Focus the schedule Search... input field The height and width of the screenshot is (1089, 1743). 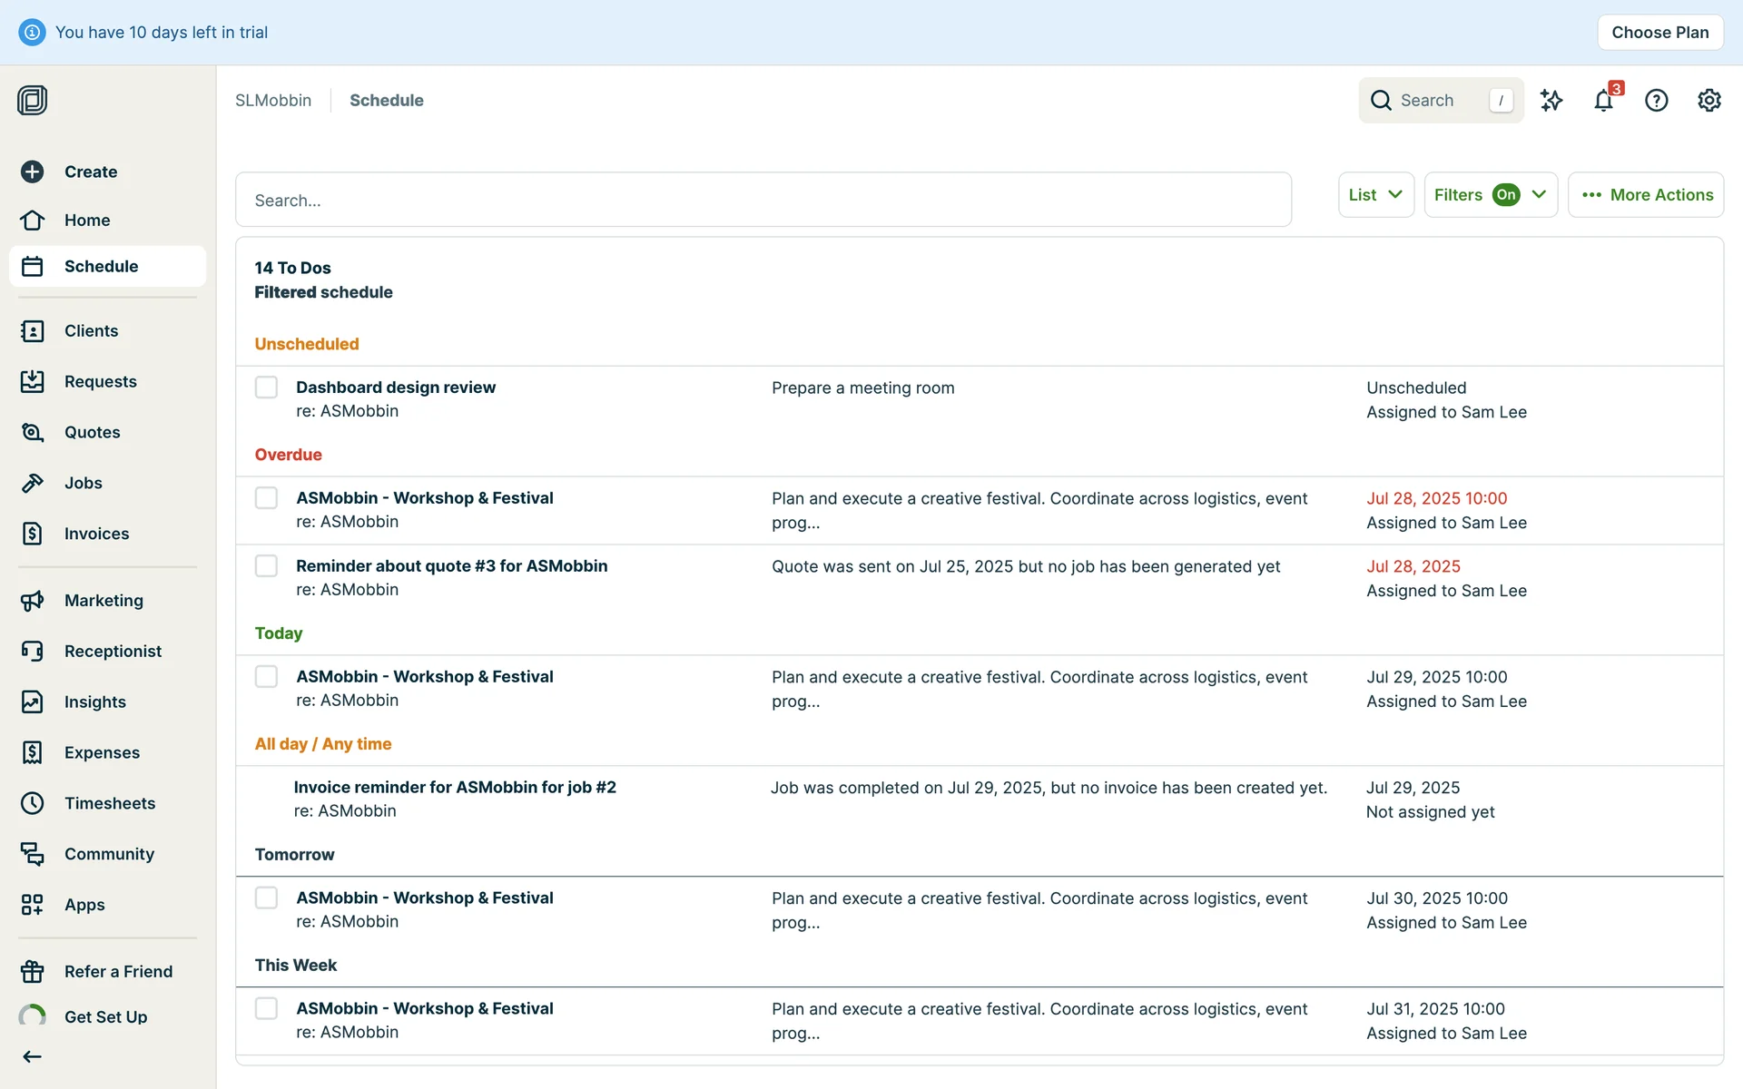[763, 201]
